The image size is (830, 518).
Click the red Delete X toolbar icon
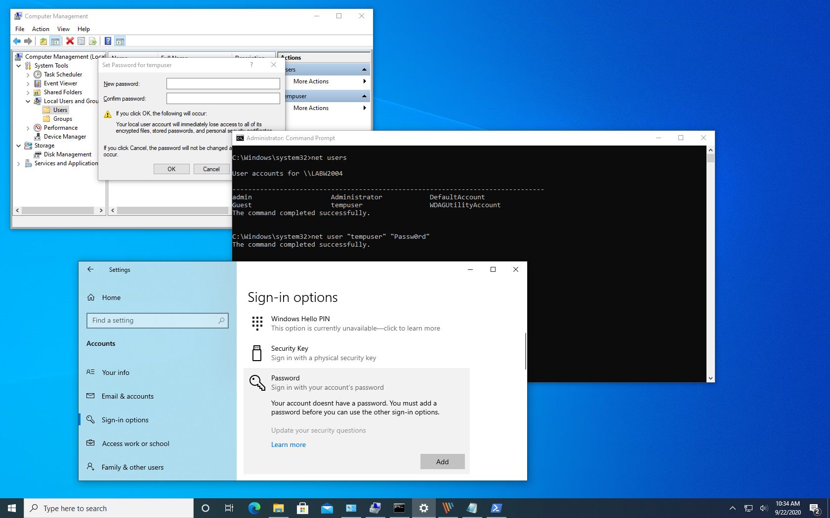click(x=70, y=41)
